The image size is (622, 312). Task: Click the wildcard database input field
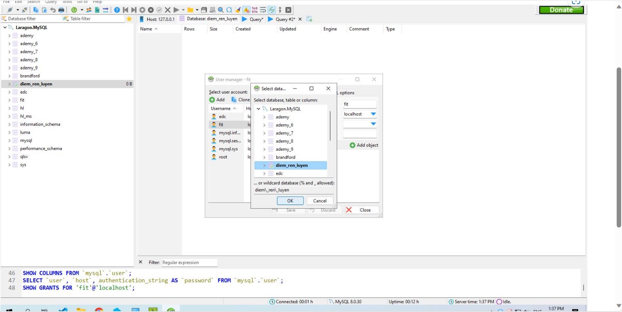point(293,190)
